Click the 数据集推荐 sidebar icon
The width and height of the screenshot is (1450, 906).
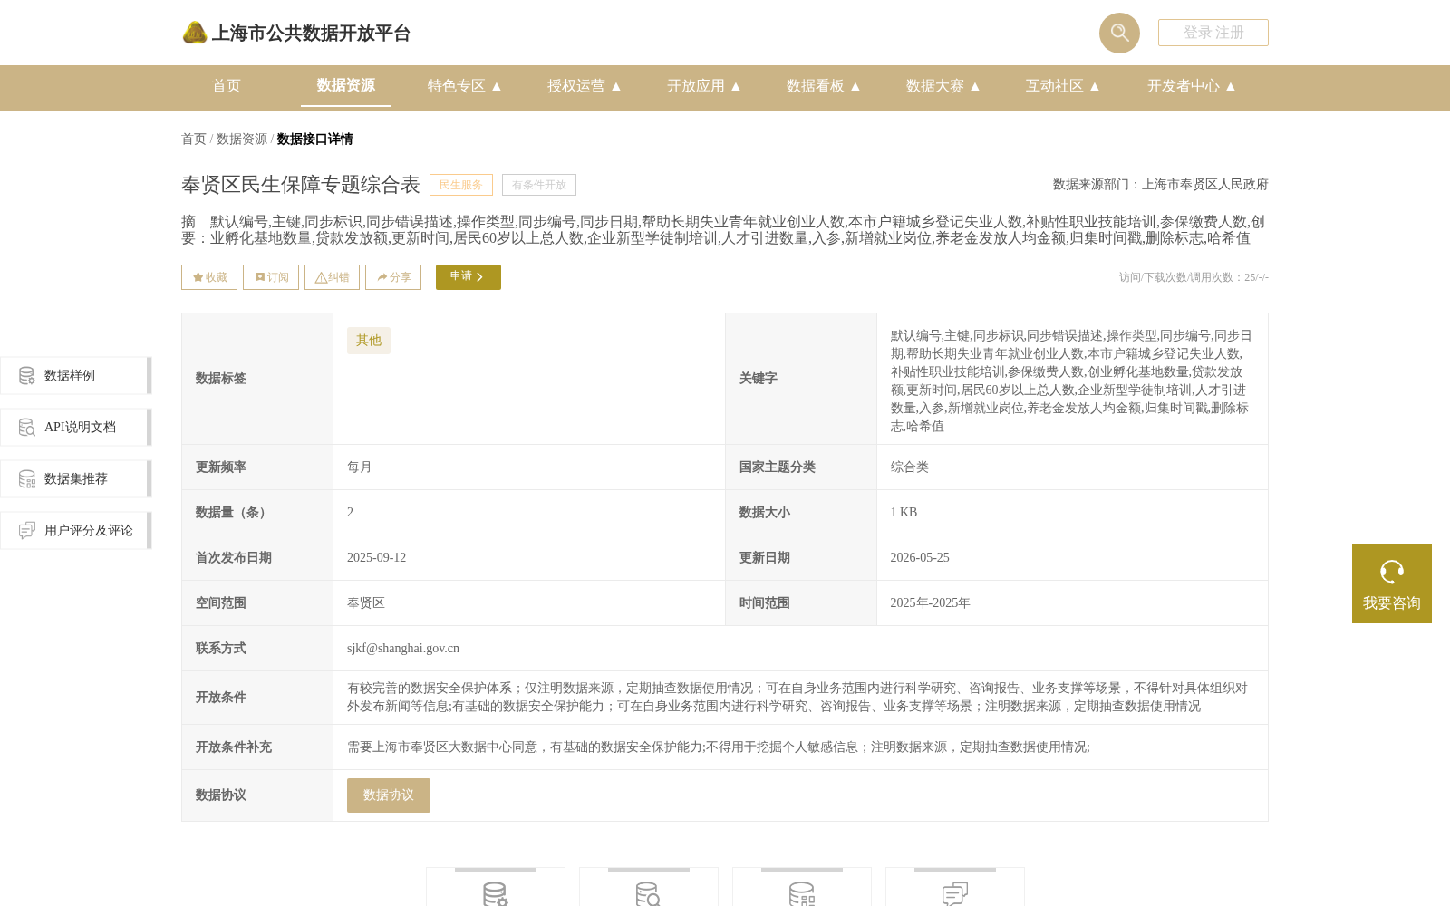[27, 478]
